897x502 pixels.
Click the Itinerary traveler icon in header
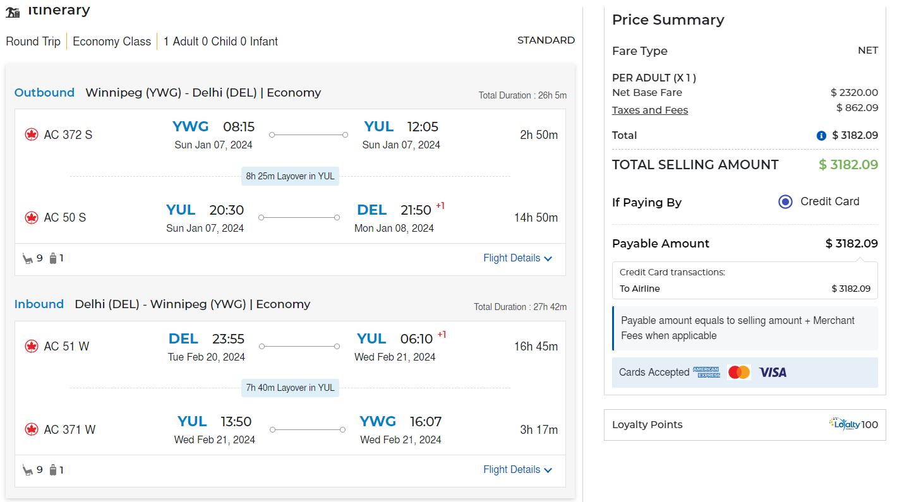[13, 12]
